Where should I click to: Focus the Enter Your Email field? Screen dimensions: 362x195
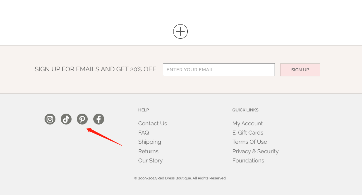tap(219, 70)
